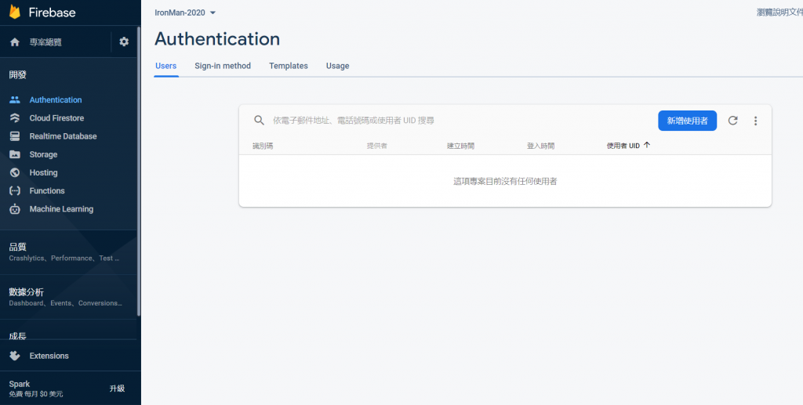Viewport: 803px width, 405px height.
Task: Open Machine Learning in the sidebar
Action: (61, 209)
